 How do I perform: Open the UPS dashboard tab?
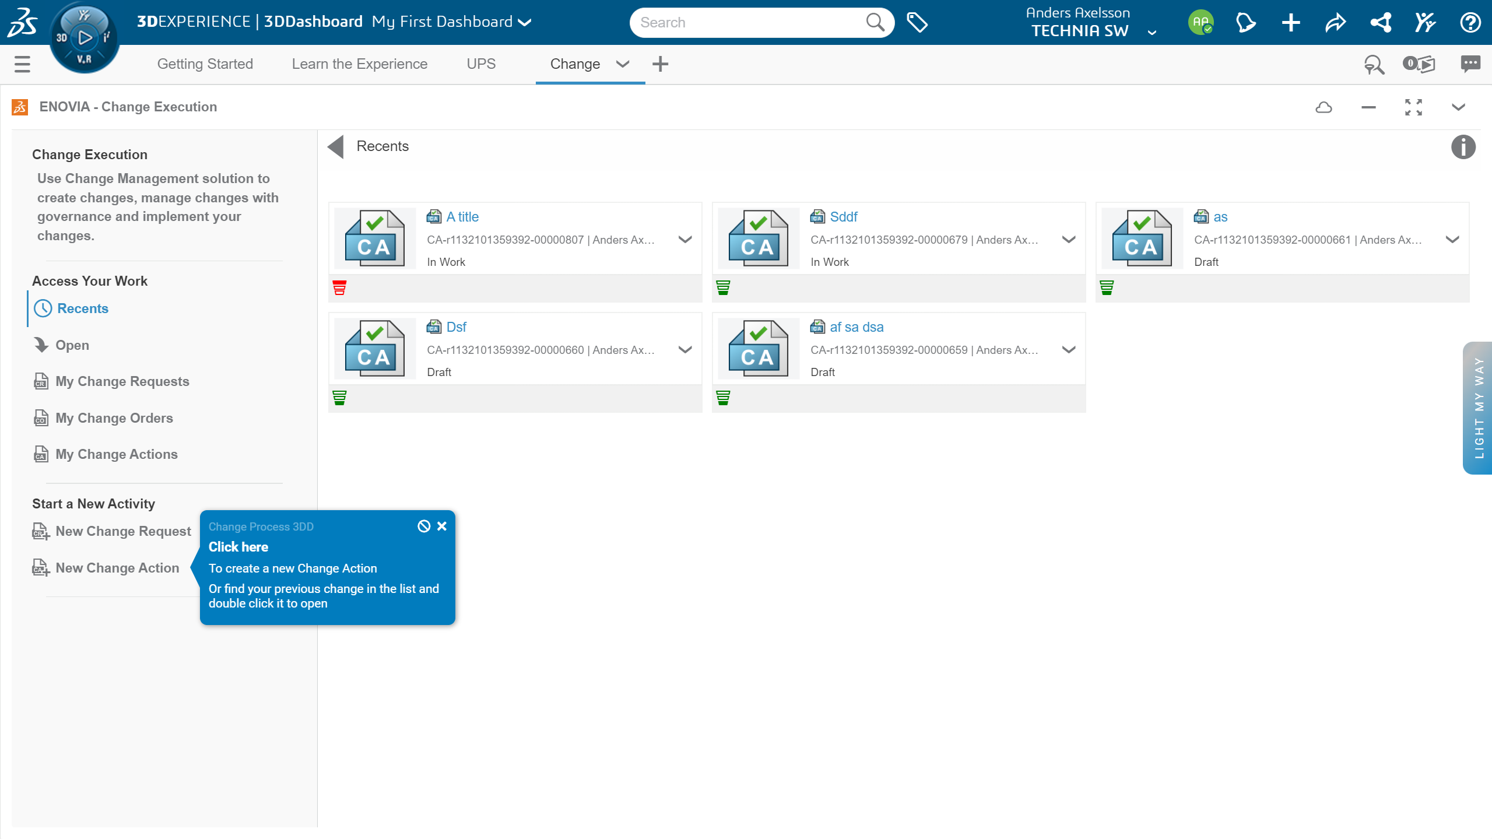click(x=480, y=64)
